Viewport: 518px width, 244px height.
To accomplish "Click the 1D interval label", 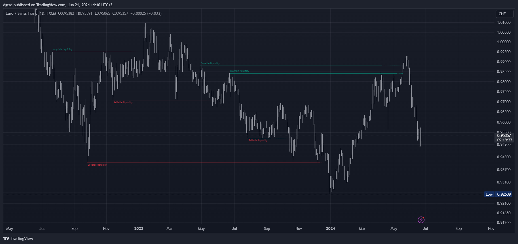I will pyautogui.click(x=42, y=13).
